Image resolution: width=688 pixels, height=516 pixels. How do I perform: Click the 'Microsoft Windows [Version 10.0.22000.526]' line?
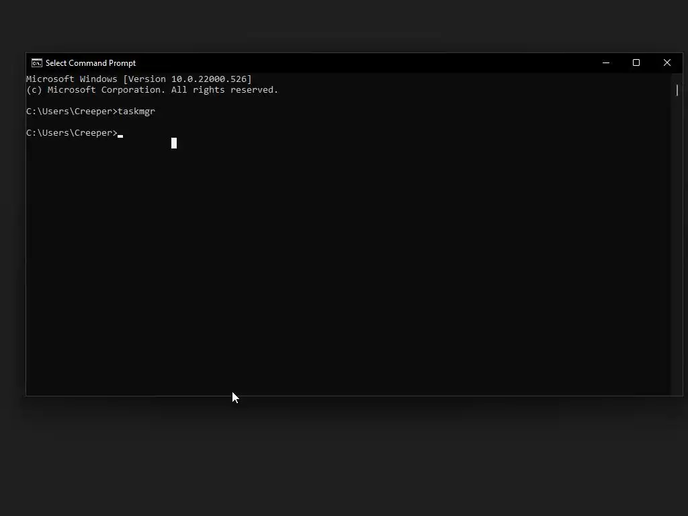click(x=139, y=79)
